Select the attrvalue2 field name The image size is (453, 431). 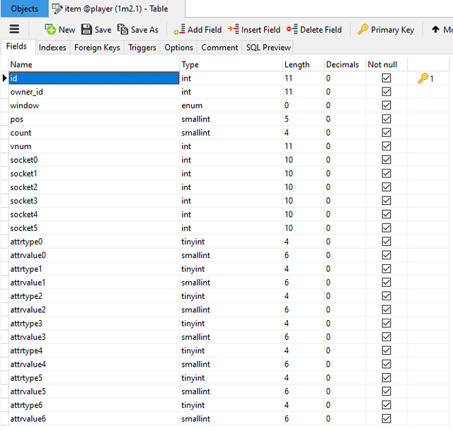tap(28, 309)
